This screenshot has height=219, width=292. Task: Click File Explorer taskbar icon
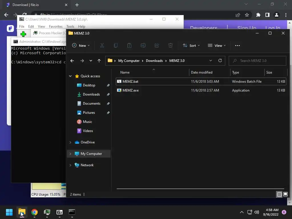click(22, 212)
